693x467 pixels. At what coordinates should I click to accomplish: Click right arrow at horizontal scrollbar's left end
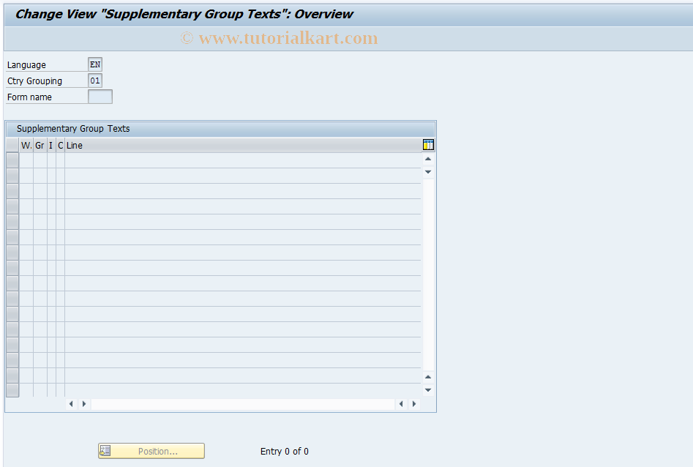coord(84,404)
